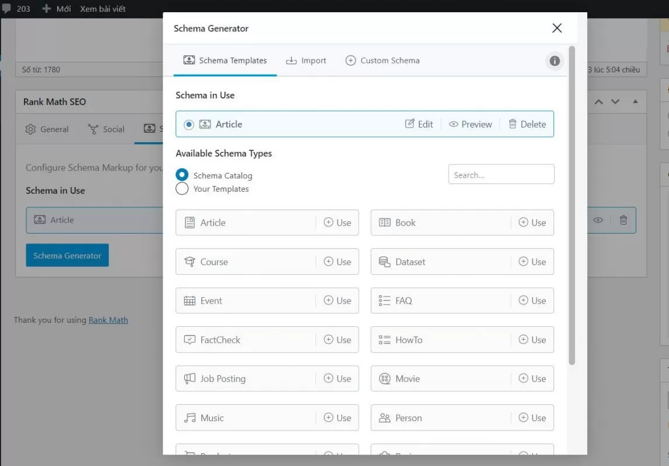Click the trash icon in background Article row
The image size is (669, 466).
pyautogui.click(x=624, y=220)
